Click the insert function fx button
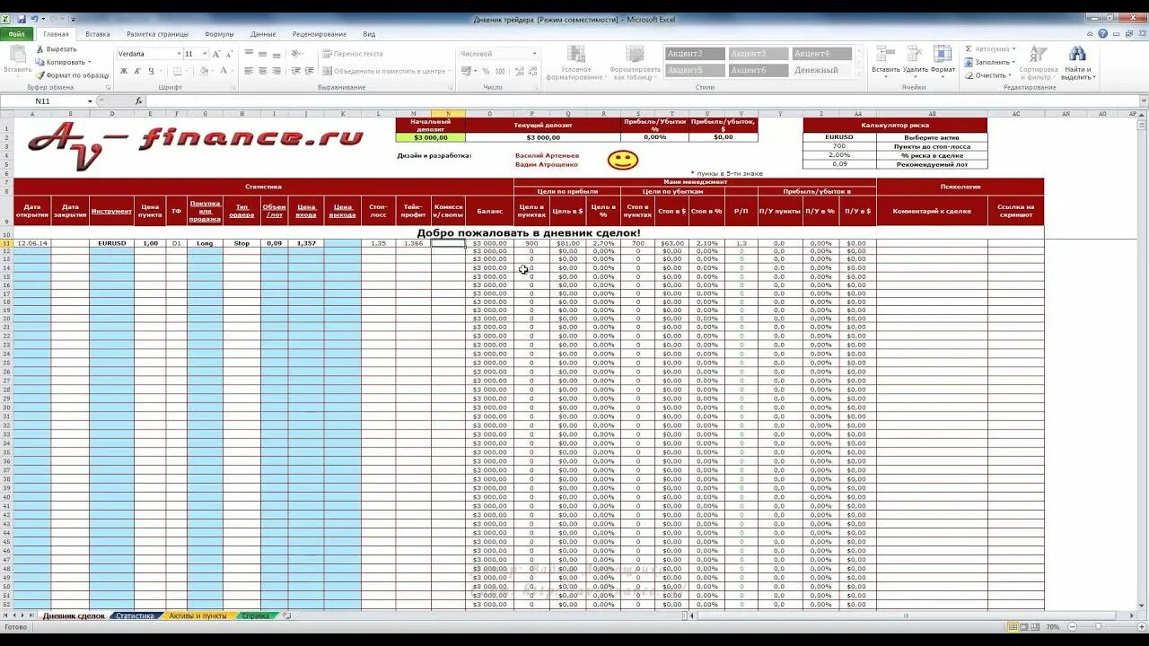 click(x=139, y=101)
